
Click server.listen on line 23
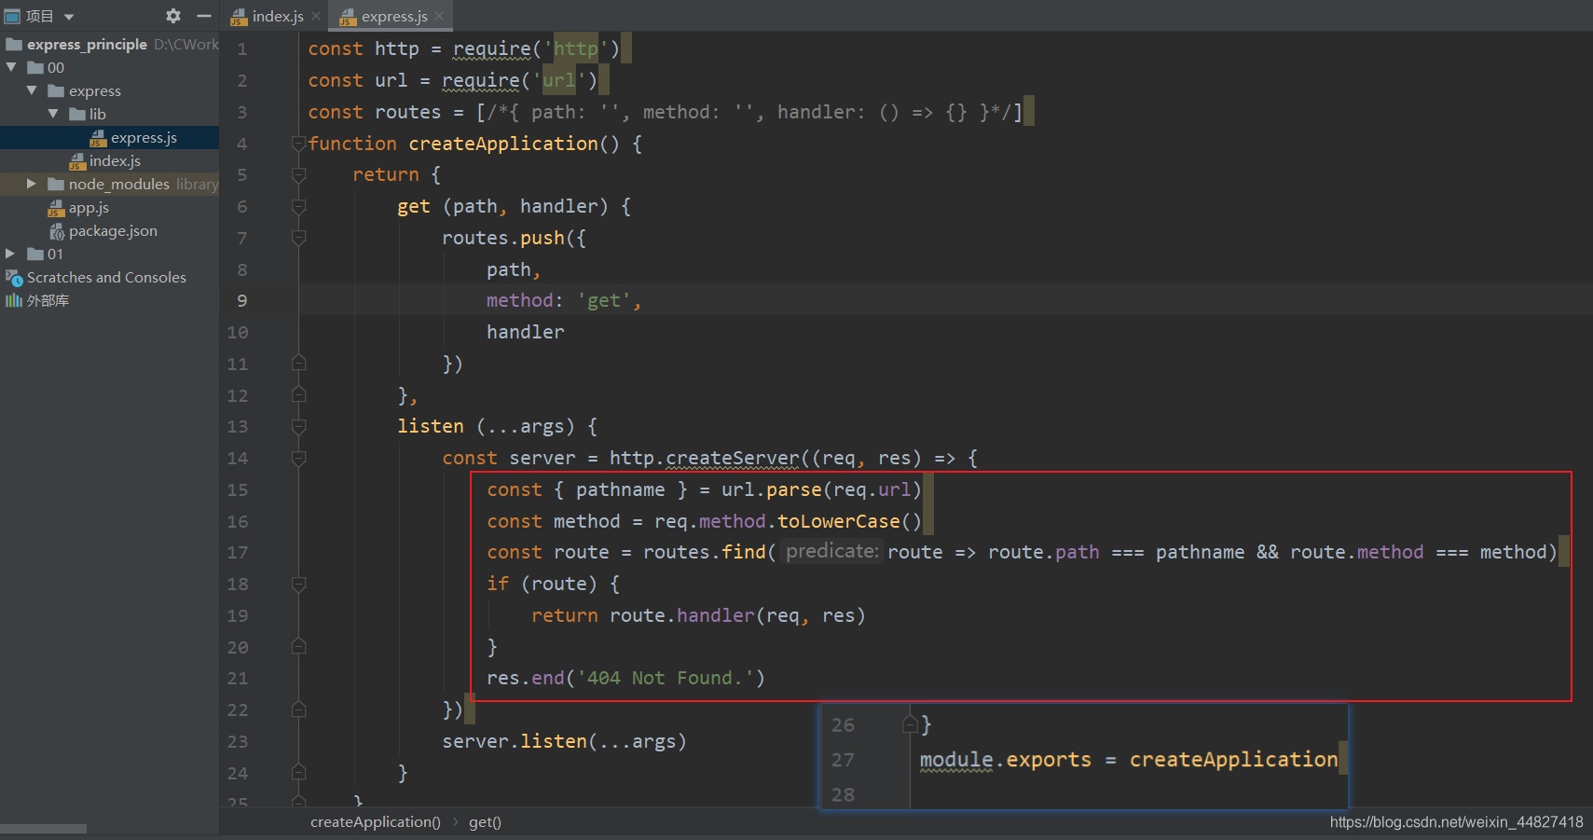coord(515,741)
